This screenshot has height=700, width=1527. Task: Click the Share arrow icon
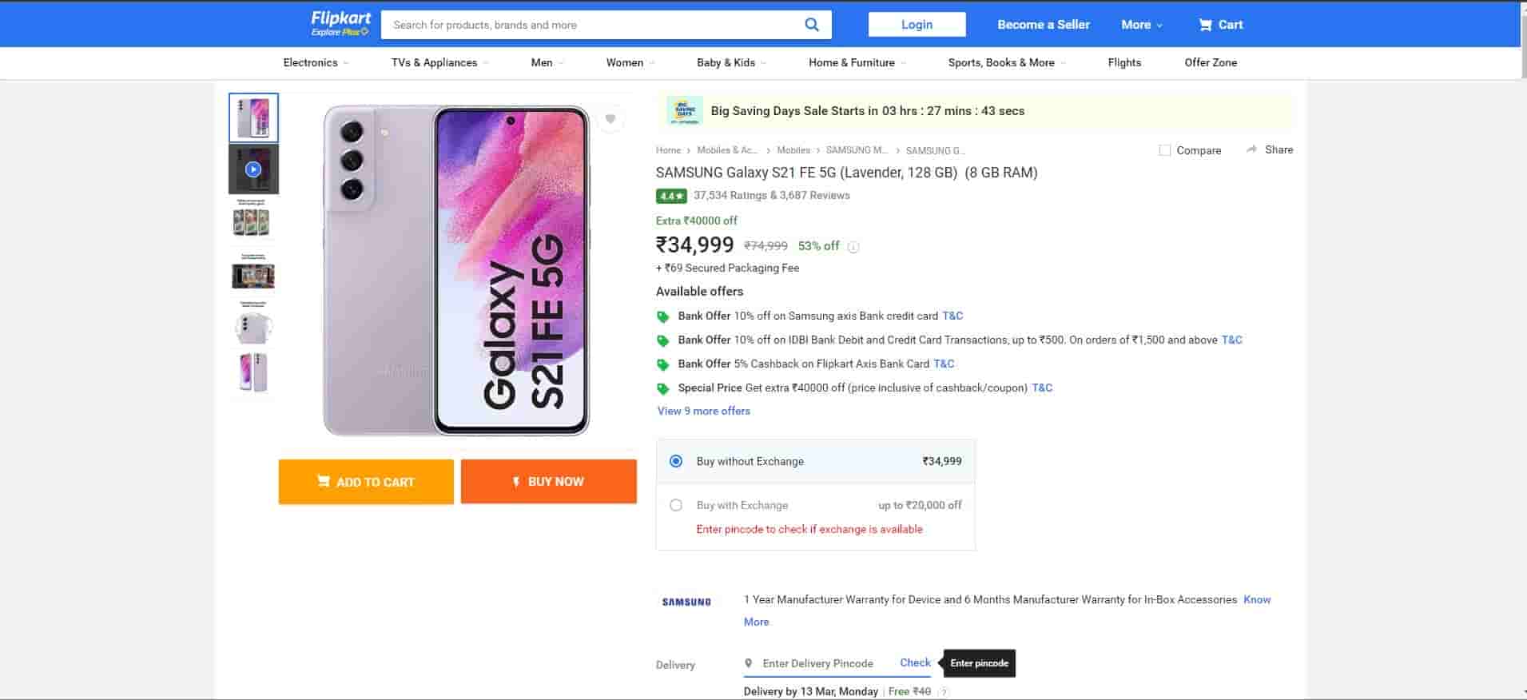[x=1251, y=149]
